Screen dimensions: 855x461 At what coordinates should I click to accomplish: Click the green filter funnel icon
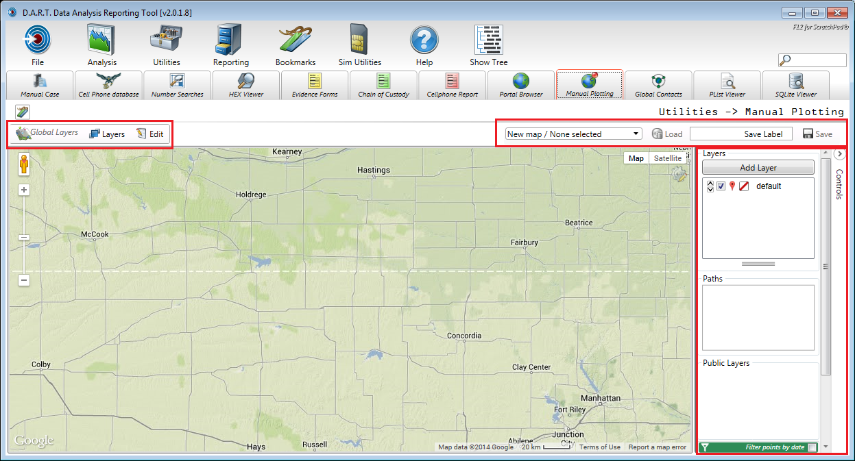click(x=705, y=447)
